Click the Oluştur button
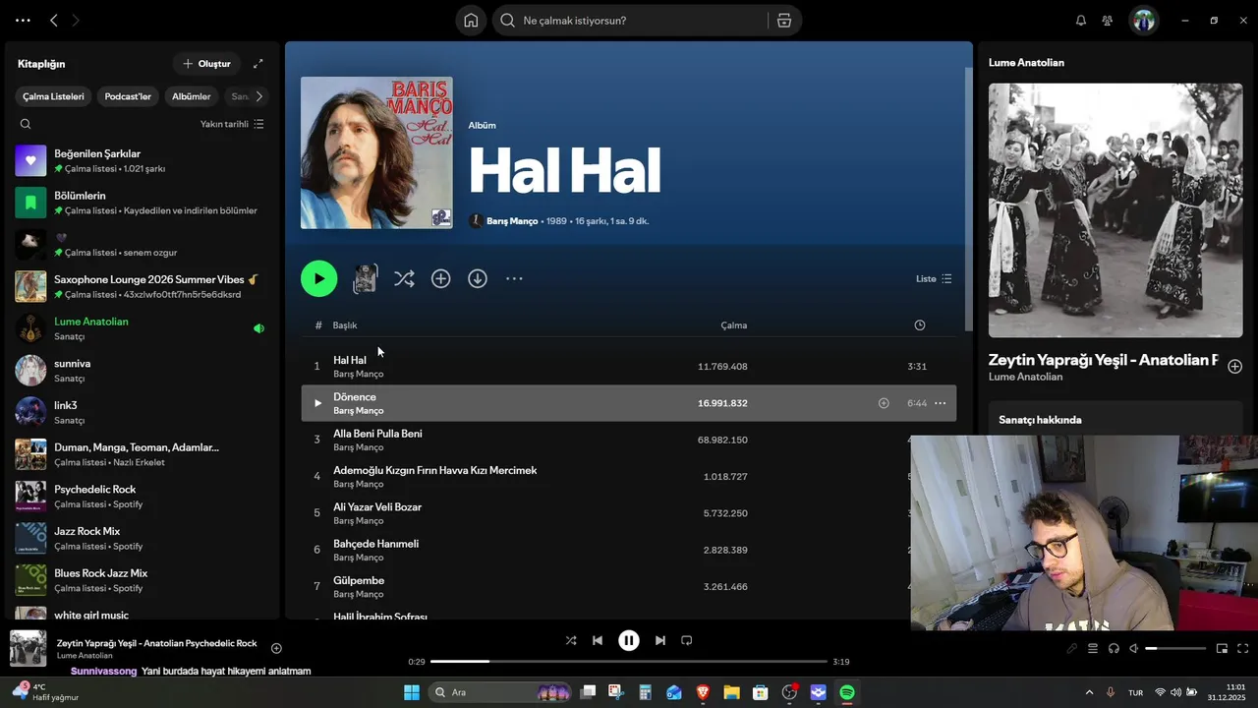Screen dimensions: 1258x708 tap(206, 64)
